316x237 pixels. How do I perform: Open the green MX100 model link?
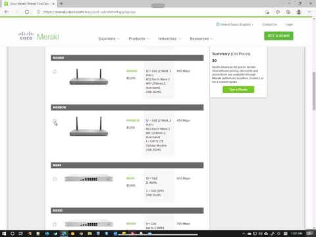[x=131, y=224]
